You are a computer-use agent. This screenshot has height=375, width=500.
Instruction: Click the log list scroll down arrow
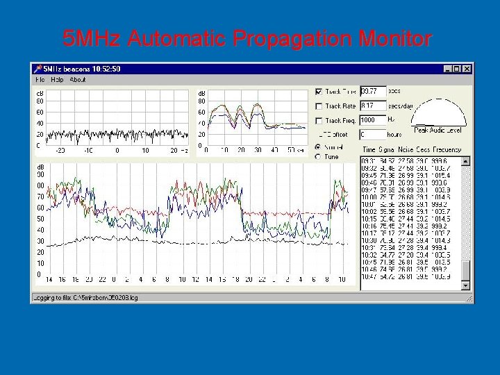coord(465,285)
